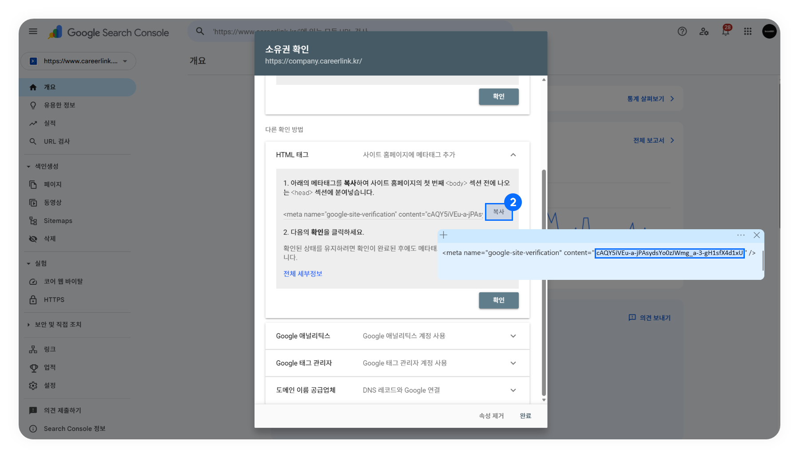Open the property selector dropdown
The image size is (799, 458).
pos(78,61)
